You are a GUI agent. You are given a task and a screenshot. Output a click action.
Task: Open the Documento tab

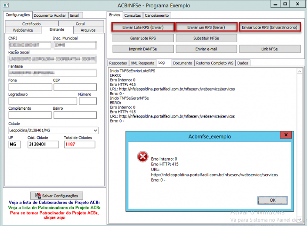pyautogui.click(x=183, y=63)
